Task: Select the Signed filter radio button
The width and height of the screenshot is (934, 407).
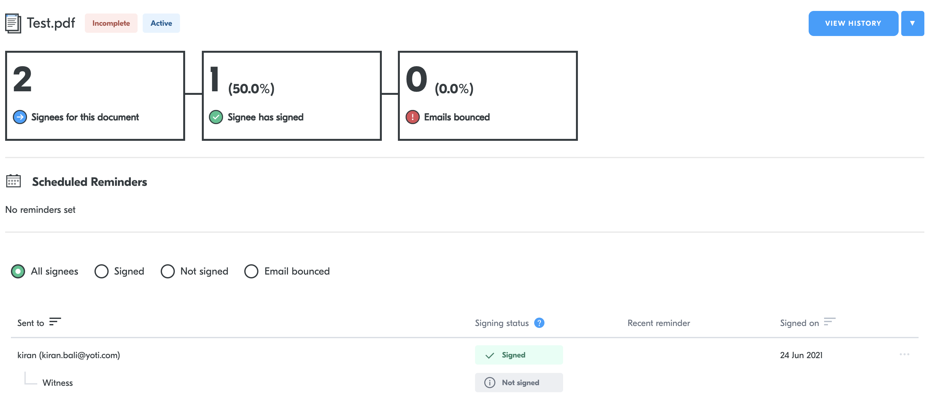Action: (102, 271)
